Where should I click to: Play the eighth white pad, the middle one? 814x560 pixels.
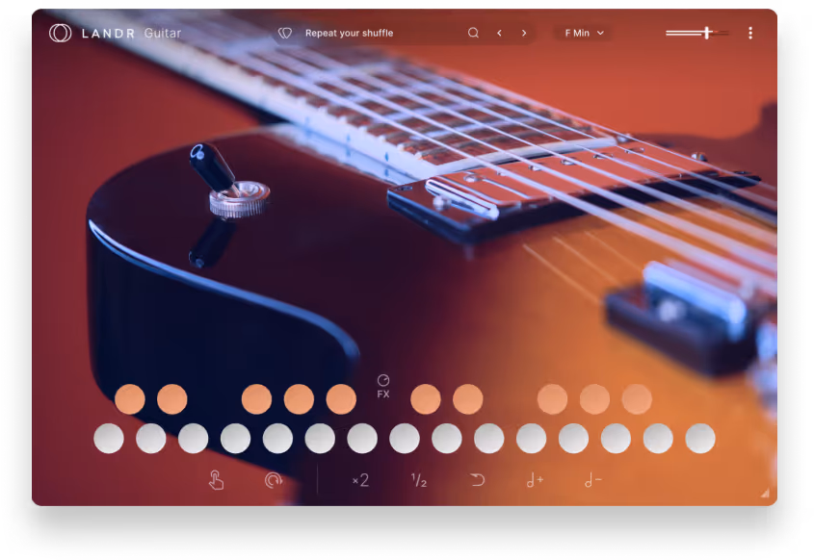click(405, 438)
